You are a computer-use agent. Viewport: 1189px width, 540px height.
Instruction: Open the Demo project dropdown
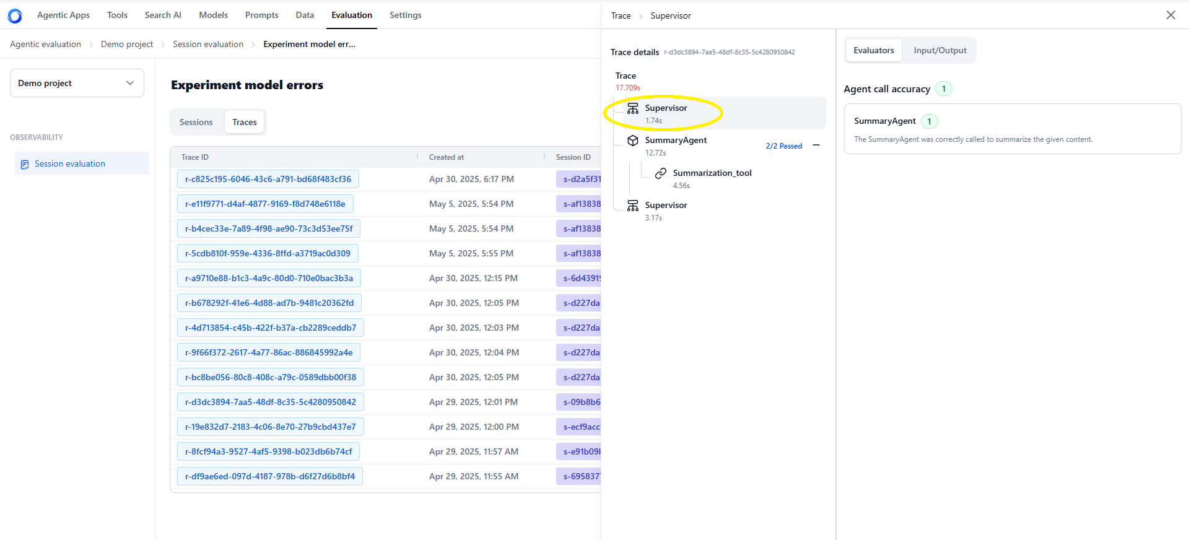tap(77, 83)
